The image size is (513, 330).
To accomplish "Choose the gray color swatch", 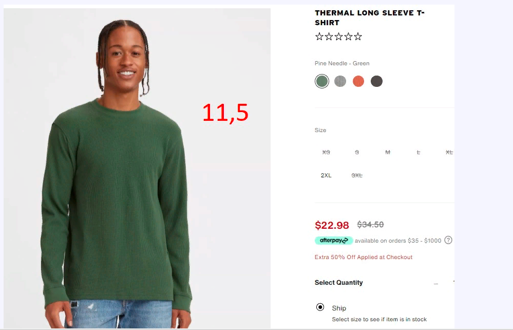I will (340, 81).
